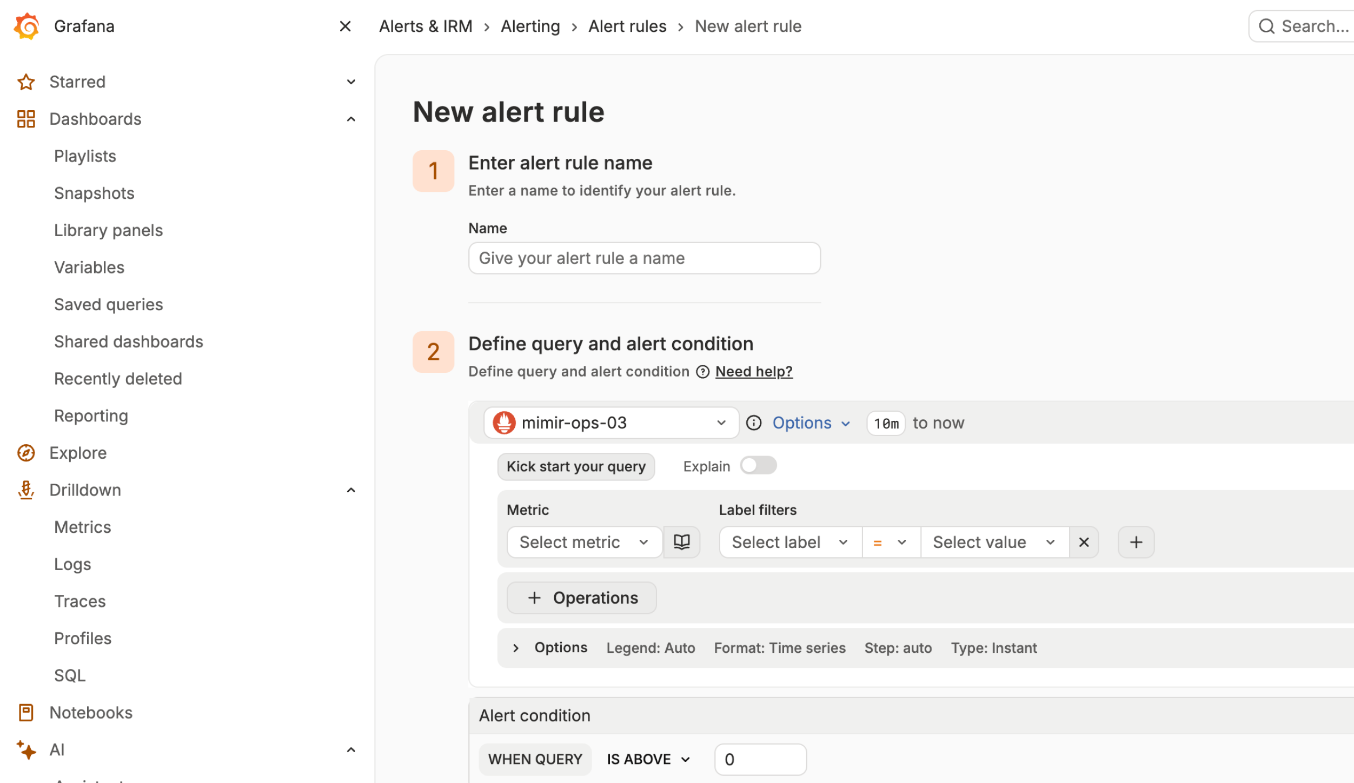The width and height of the screenshot is (1354, 783).
Task: Click the alert rule Name input field
Action: click(x=645, y=258)
